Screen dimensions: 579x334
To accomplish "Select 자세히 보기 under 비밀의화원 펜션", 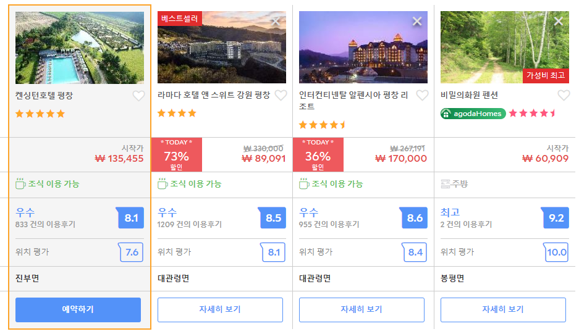I will coord(503,310).
